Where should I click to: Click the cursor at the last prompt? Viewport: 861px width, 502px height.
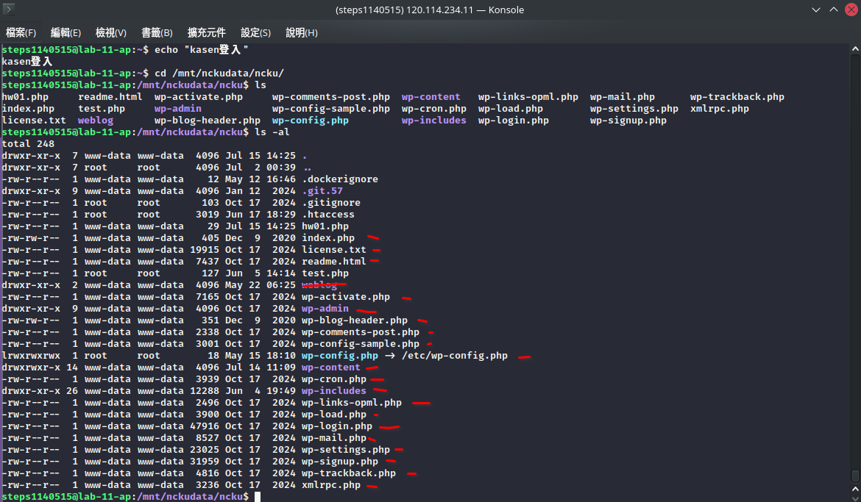[x=258, y=497]
